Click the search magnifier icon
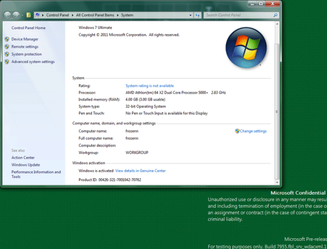327x249 pixels. [275, 15]
